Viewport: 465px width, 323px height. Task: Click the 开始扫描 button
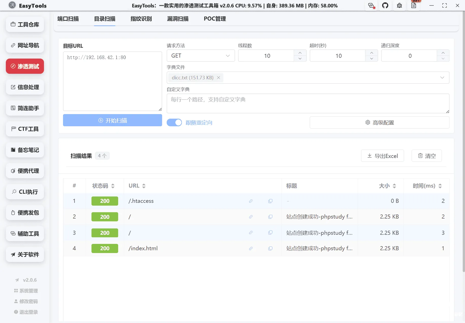click(112, 120)
